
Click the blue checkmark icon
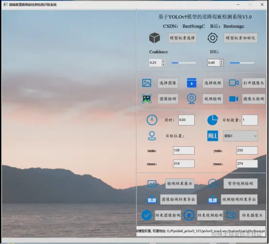tap(147, 215)
